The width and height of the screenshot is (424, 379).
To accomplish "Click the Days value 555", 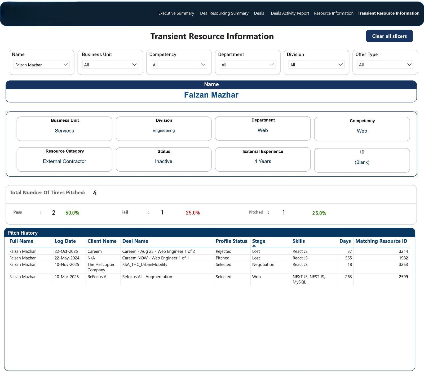I will 348,258.
